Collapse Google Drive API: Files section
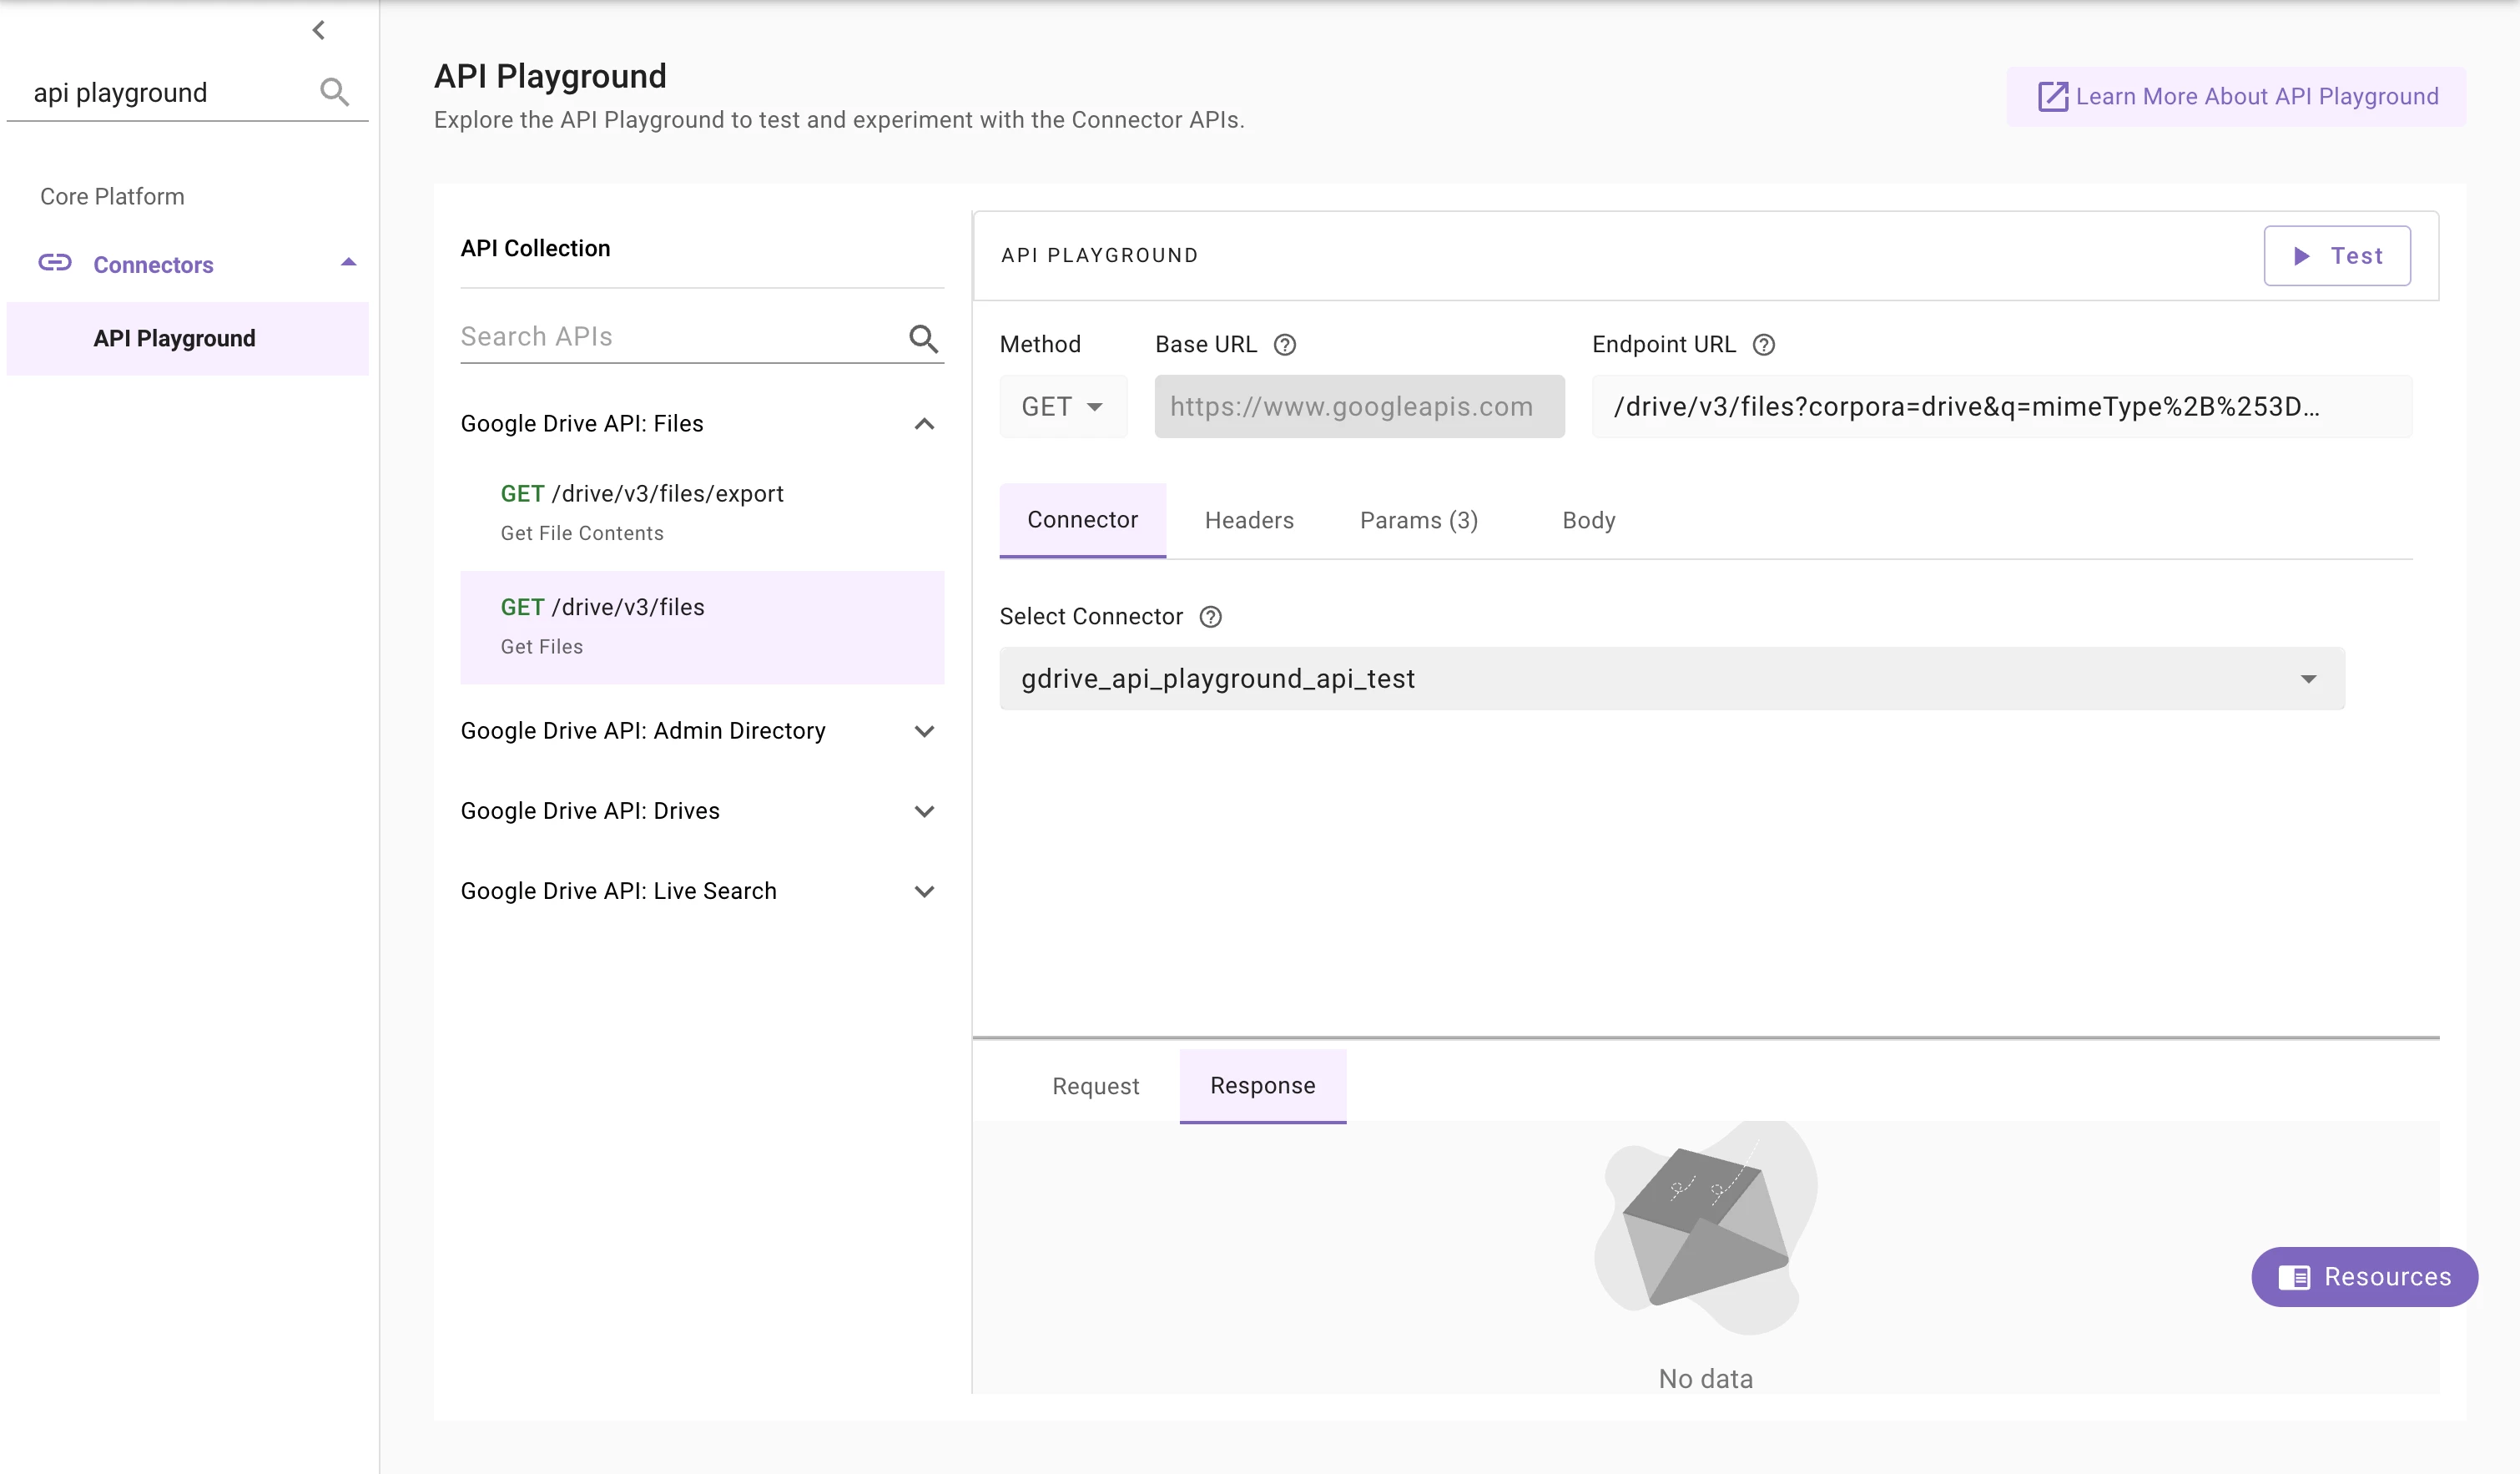Image resolution: width=2520 pixels, height=1474 pixels. (923, 424)
